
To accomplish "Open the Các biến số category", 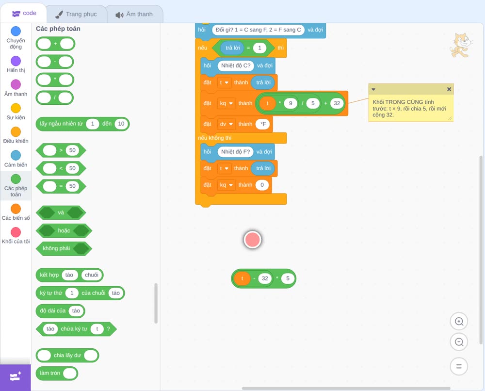I will click(16, 212).
